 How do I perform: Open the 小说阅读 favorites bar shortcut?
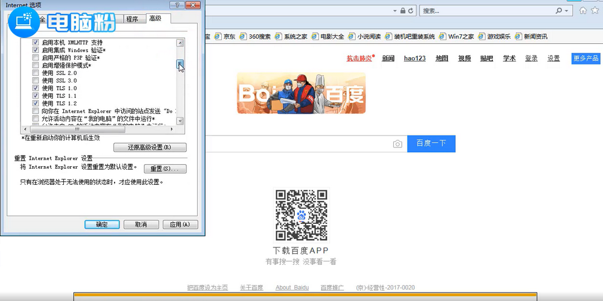364,37
